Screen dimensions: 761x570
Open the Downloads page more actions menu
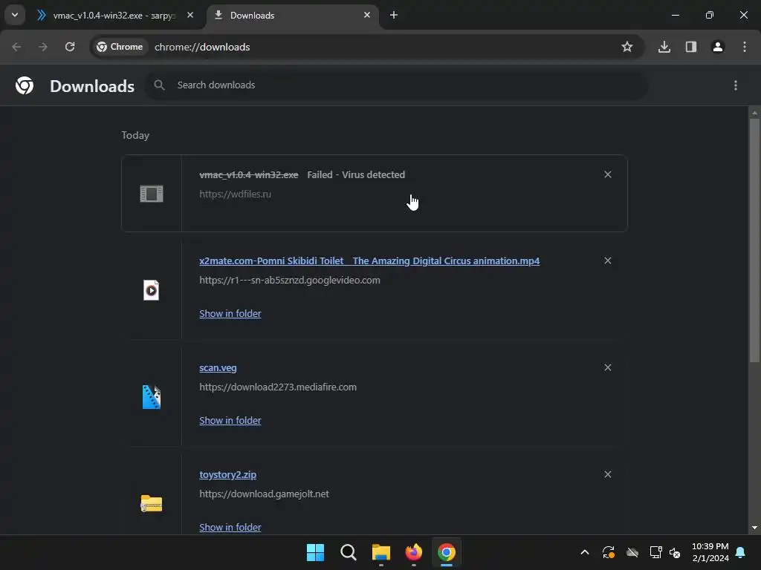tap(736, 85)
